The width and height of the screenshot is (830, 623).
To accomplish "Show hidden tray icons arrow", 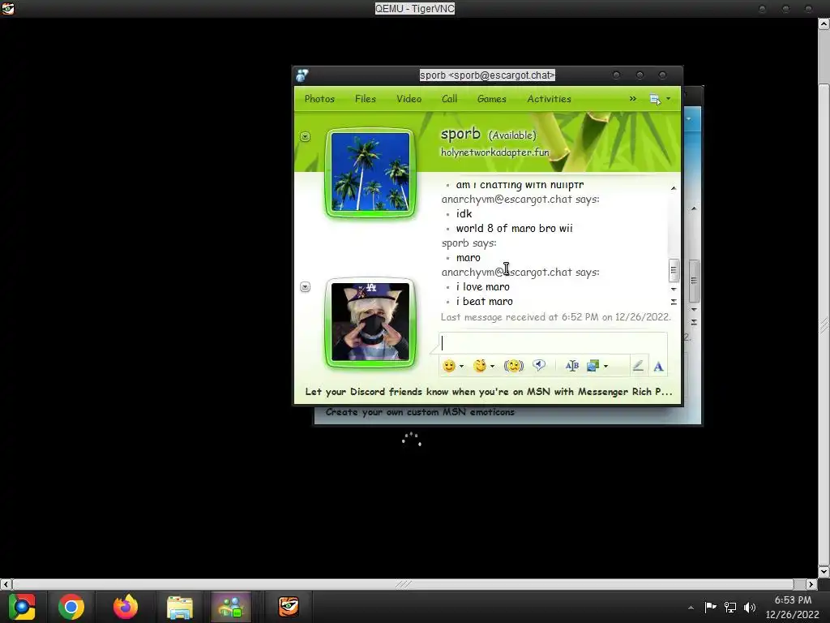I will click(691, 608).
